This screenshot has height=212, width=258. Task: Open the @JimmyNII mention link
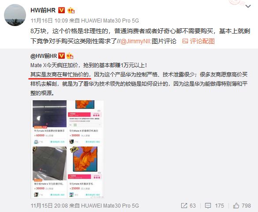[135, 41]
